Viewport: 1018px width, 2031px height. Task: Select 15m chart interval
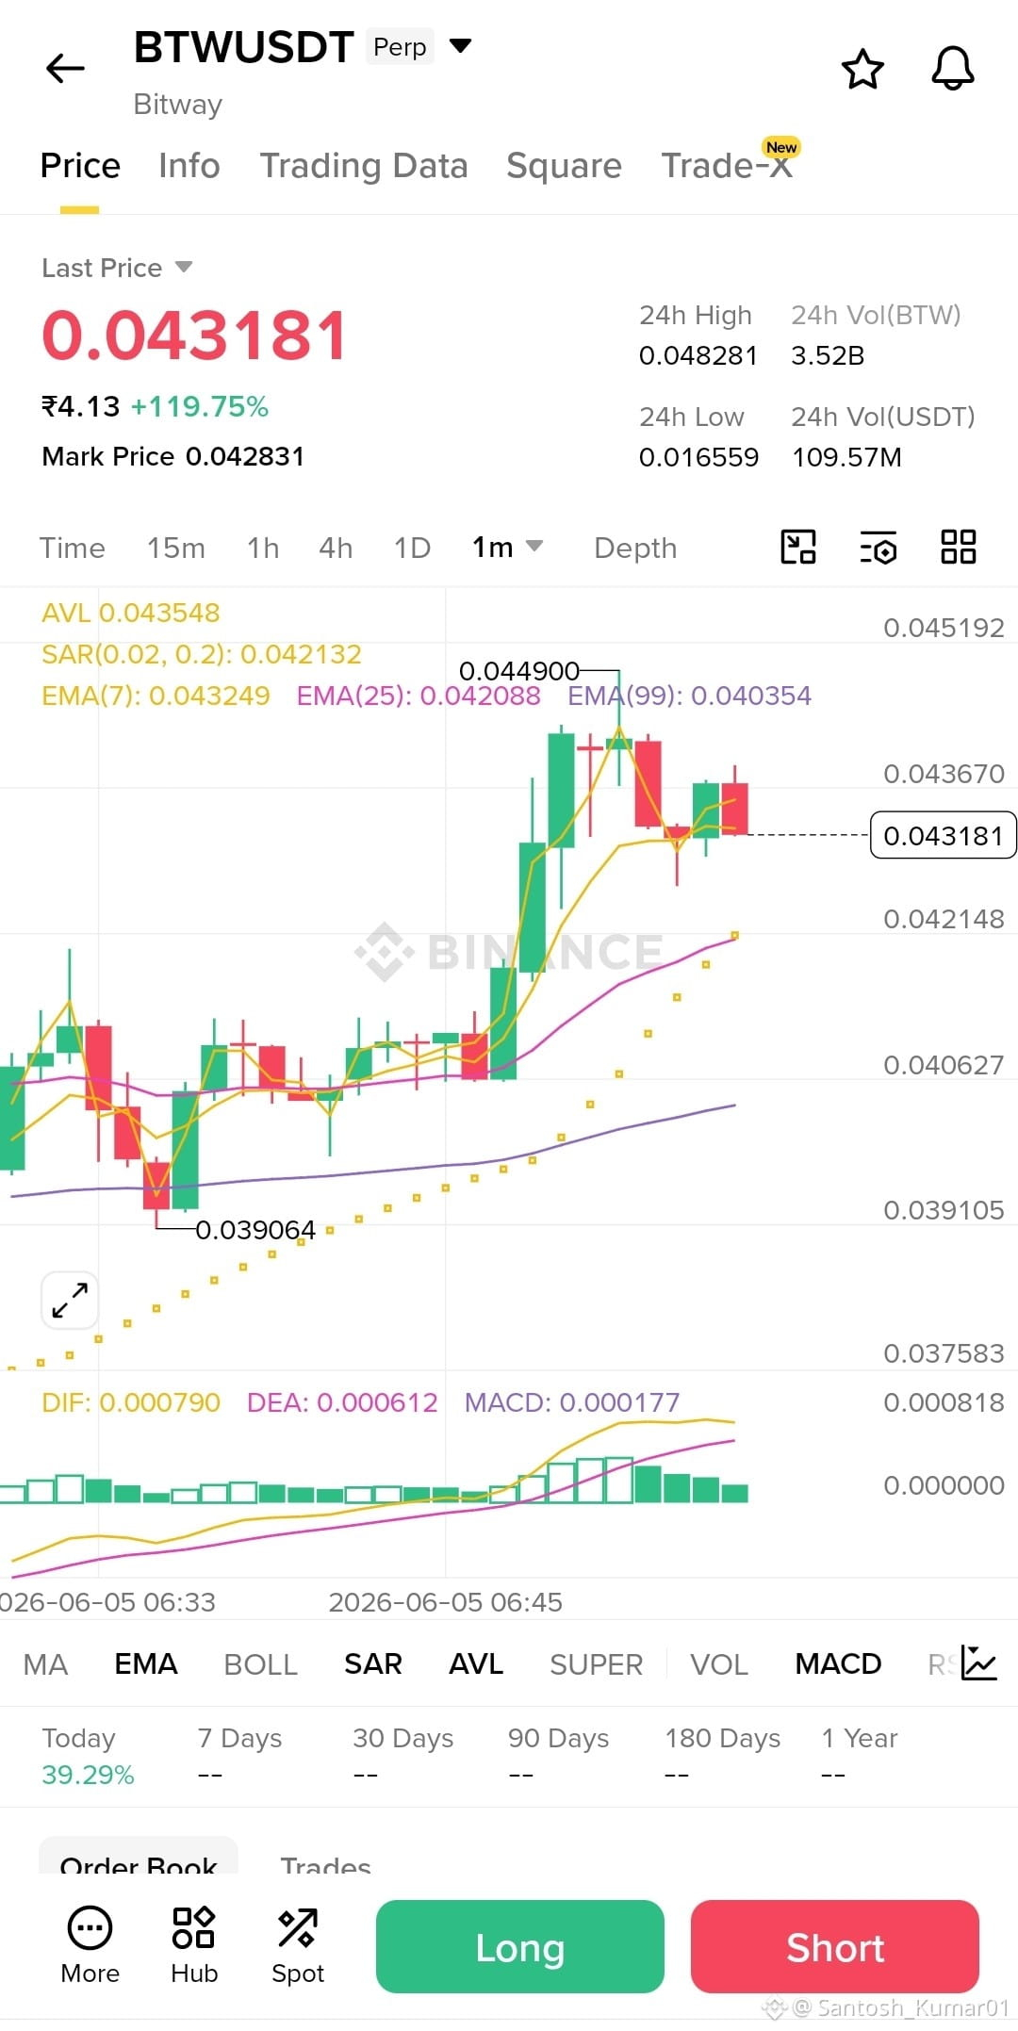[x=176, y=548]
